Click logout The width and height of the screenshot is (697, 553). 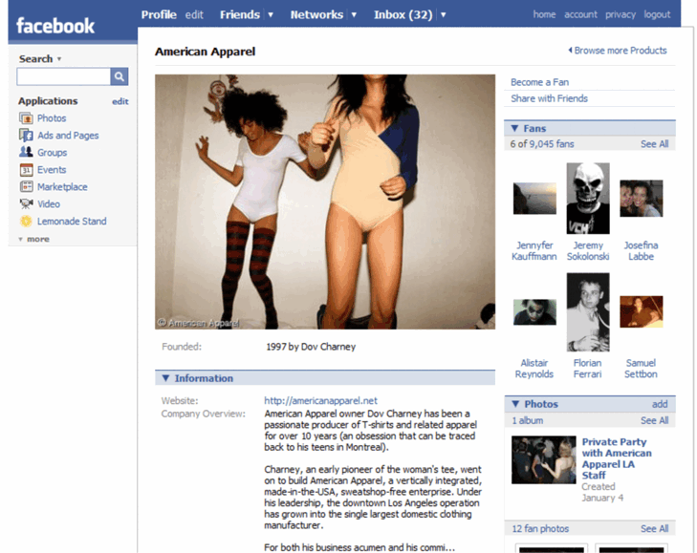coord(657,14)
